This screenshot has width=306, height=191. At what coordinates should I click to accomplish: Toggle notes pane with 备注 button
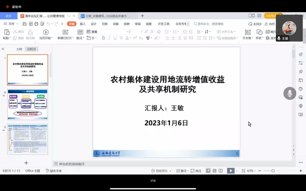pyautogui.click(x=182, y=171)
